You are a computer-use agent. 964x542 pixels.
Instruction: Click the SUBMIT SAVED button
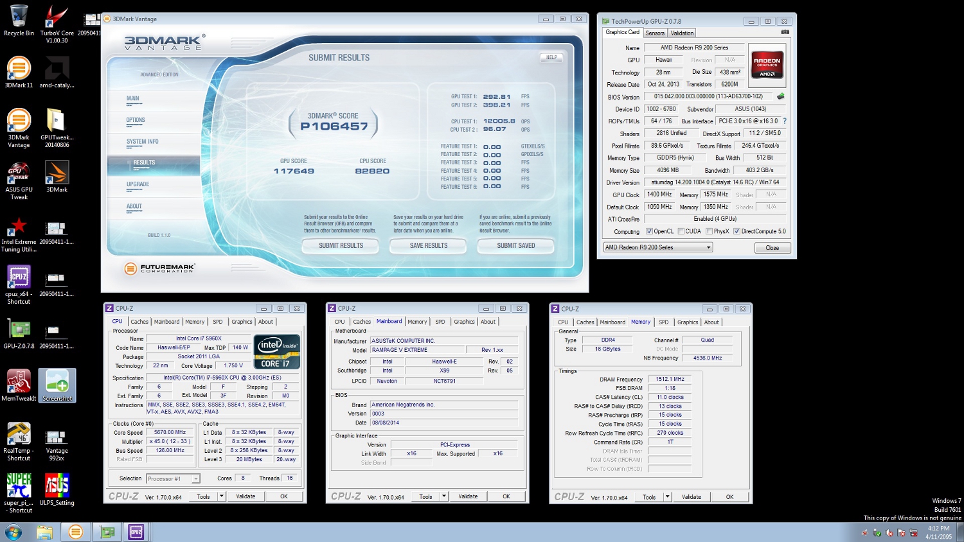tap(516, 245)
